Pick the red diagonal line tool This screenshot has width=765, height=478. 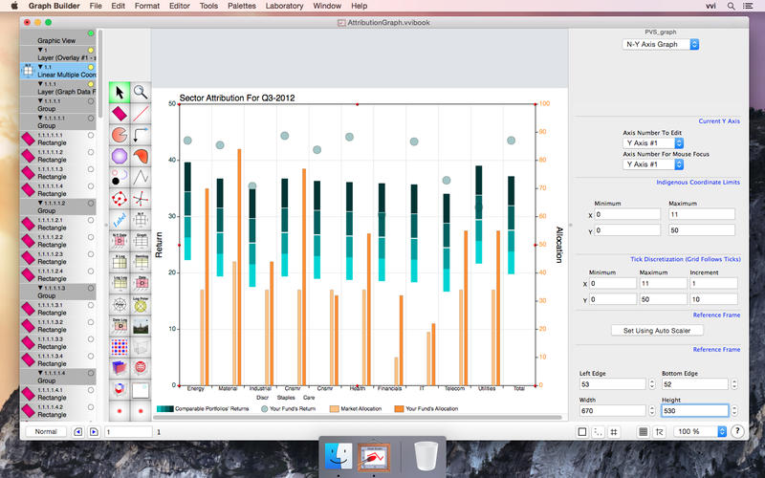pos(141,114)
